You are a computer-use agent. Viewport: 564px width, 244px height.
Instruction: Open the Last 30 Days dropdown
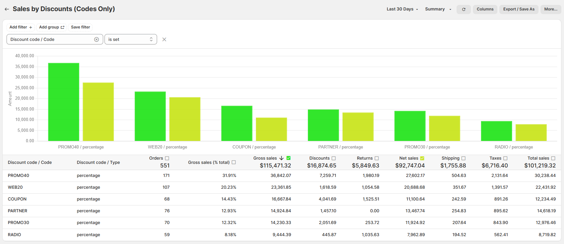pyautogui.click(x=402, y=9)
